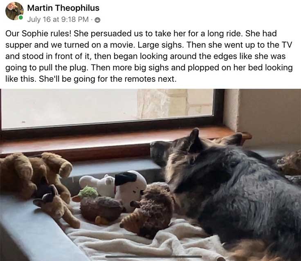
Task: Click the large brown teddy bear plush
Action: click(x=34, y=176)
